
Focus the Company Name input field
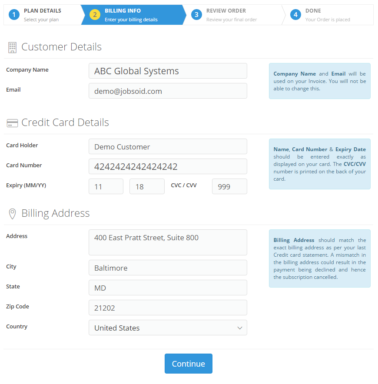168,71
